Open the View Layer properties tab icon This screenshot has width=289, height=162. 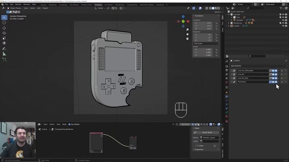coord(227,74)
